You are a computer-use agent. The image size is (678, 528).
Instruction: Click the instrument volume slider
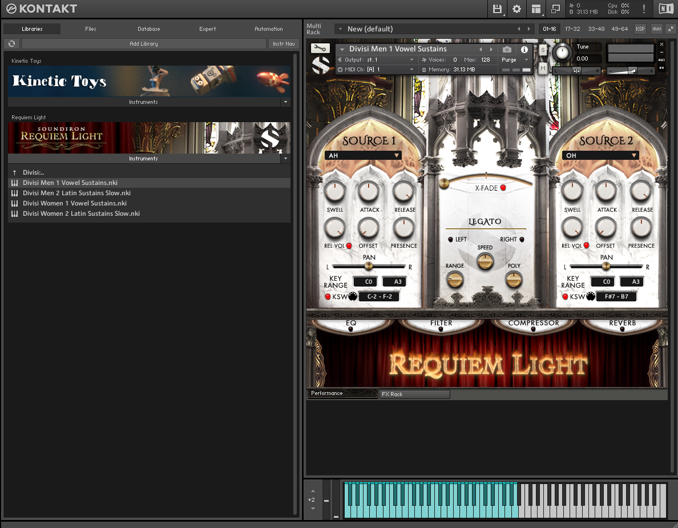tap(631, 70)
